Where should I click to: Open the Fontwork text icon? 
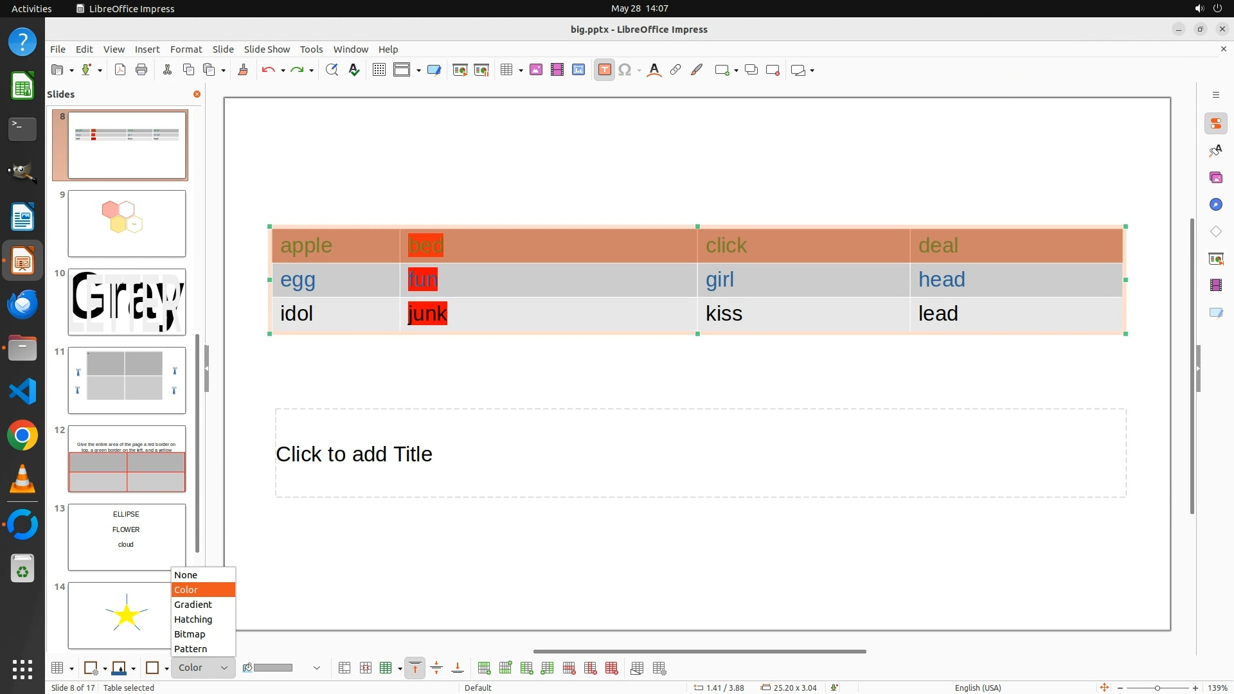point(654,70)
